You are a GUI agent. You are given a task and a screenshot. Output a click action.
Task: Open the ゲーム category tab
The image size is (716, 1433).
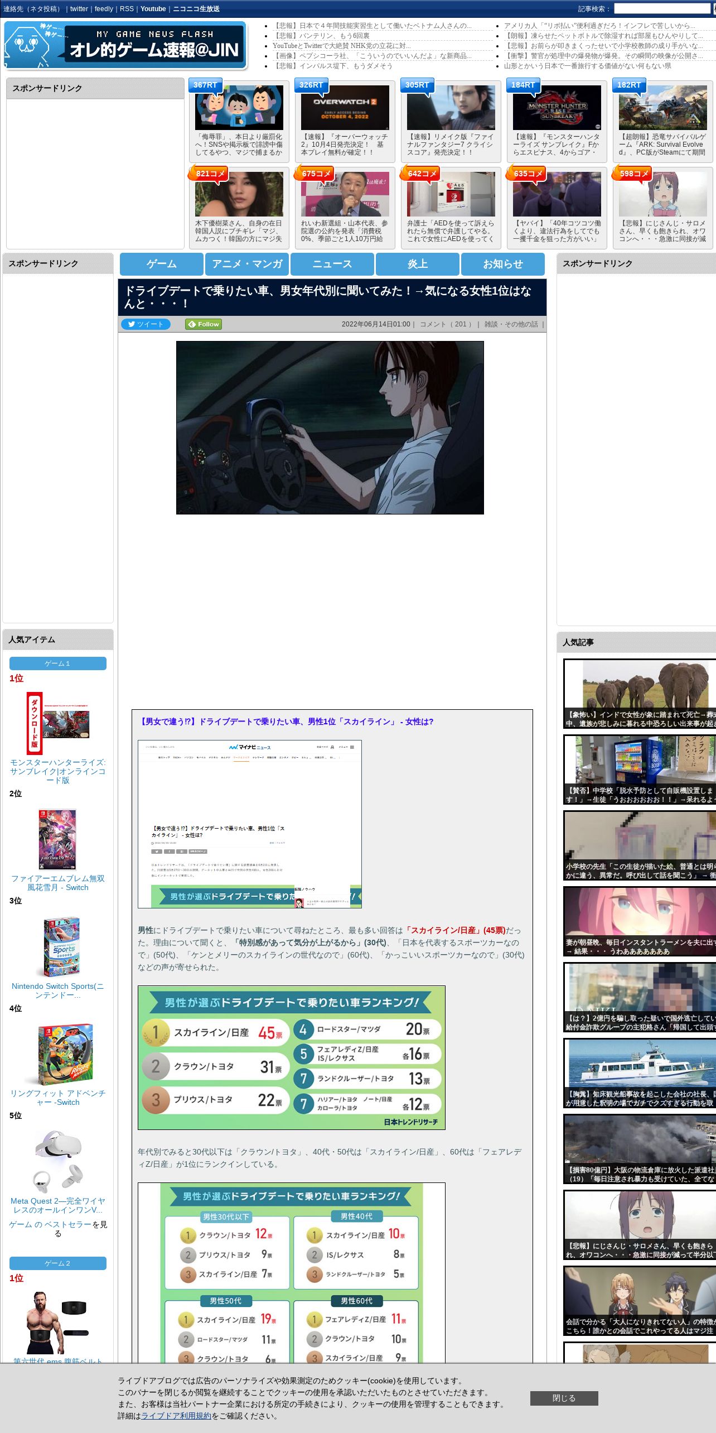point(162,264)
